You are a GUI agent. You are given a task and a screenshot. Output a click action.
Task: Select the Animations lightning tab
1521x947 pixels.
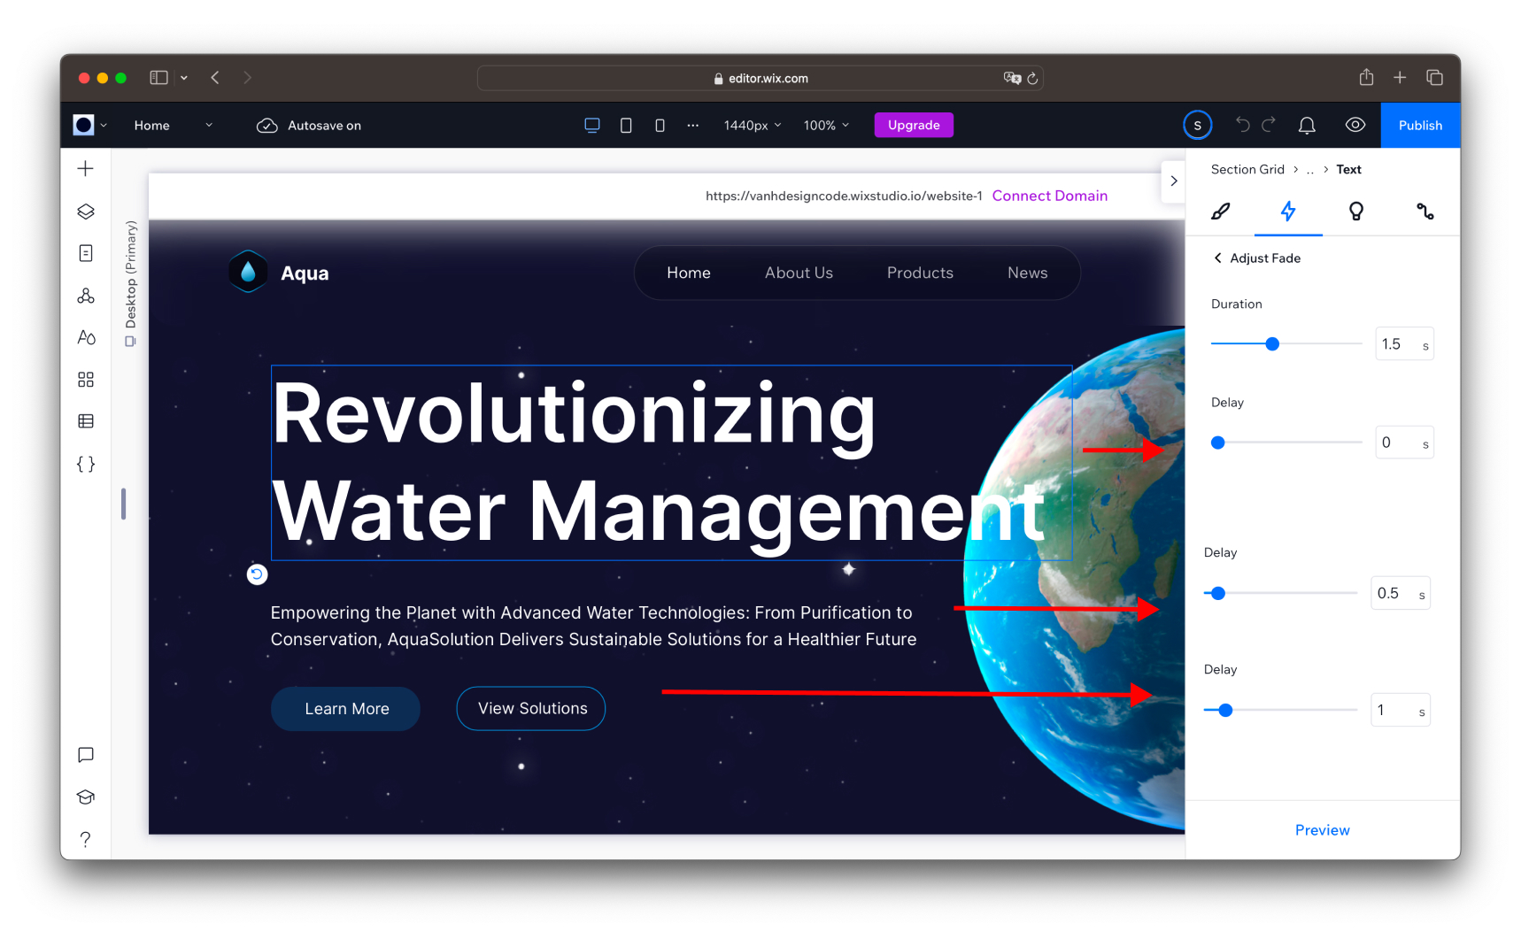(1288, 212)
